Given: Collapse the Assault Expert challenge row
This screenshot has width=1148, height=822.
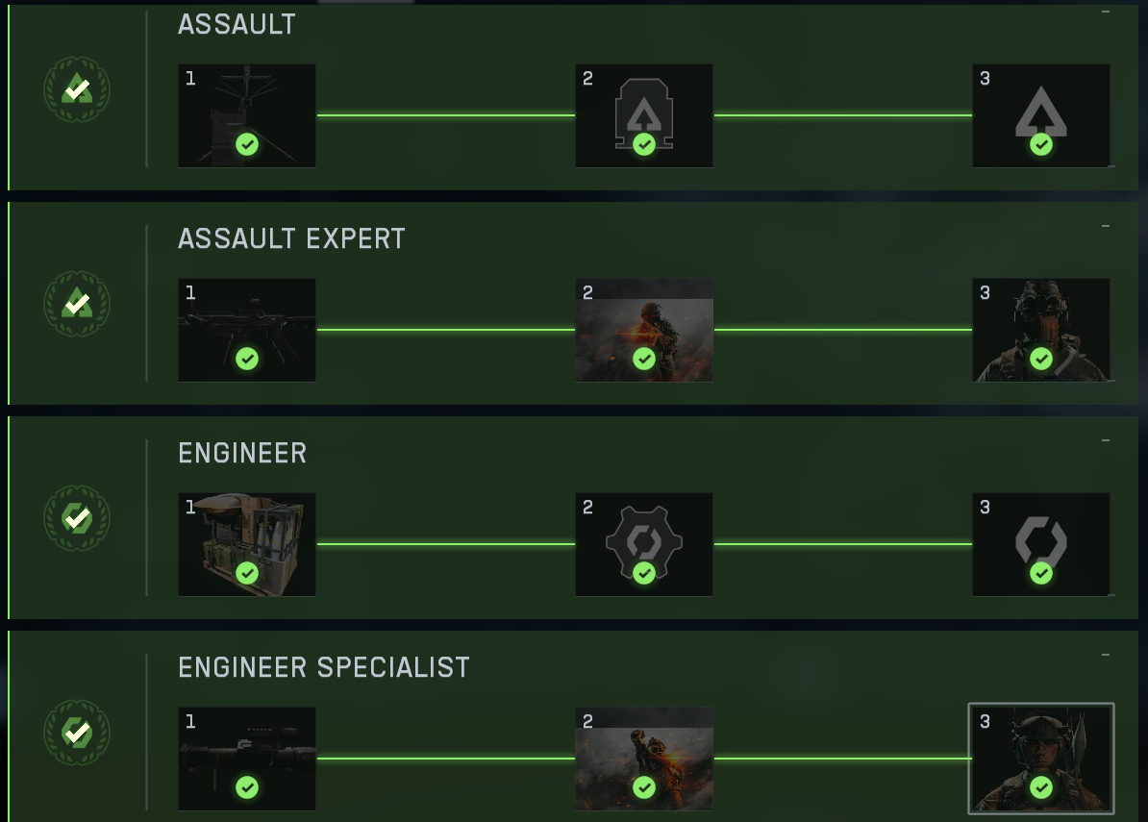Looking at the screenshot, I should point(1106,226).
